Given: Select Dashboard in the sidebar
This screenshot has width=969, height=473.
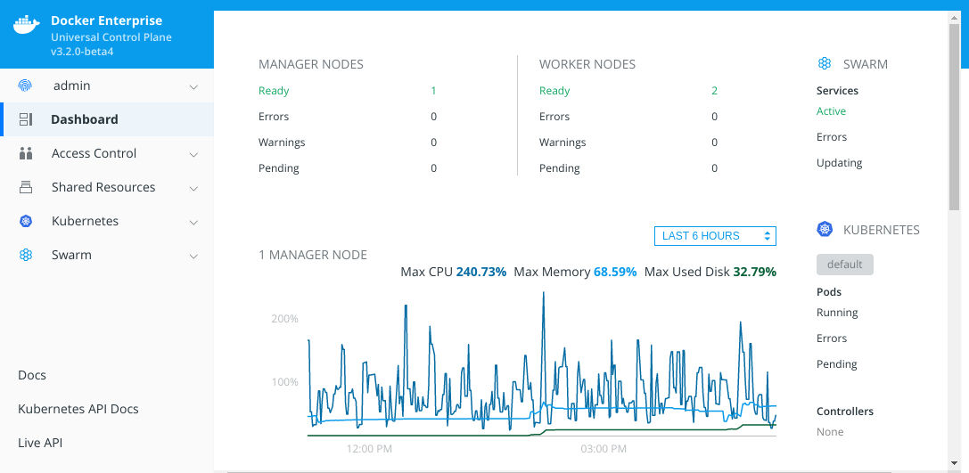Looking at the screenshot, I should pyautogui.click(x=107, y=119).
